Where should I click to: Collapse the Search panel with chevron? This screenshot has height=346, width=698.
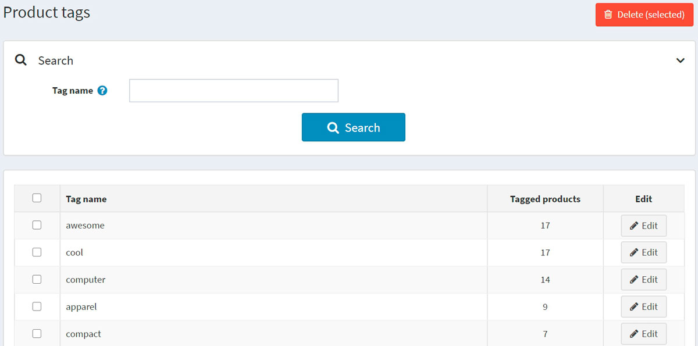pos(680,60)
